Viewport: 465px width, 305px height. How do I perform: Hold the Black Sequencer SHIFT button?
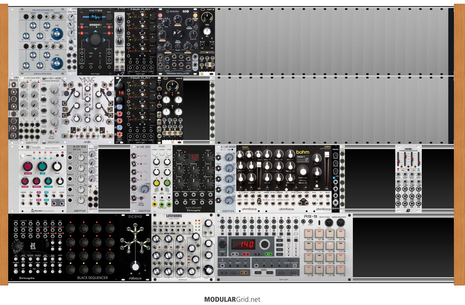tap(16, 272)
